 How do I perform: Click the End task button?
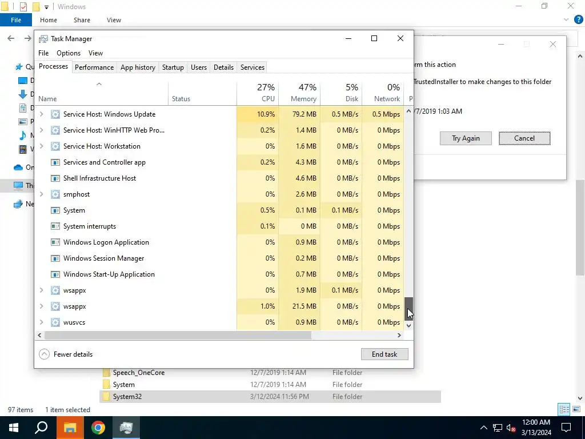[x=384, y=354]
